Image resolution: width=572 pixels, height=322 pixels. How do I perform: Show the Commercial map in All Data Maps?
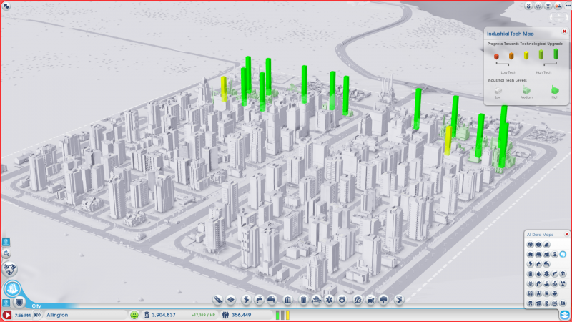[538, 254]
